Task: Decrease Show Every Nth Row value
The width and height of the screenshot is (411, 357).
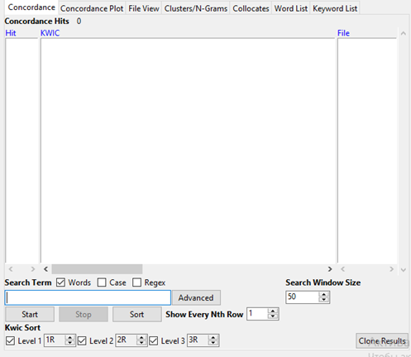Action: pos(273,316)
